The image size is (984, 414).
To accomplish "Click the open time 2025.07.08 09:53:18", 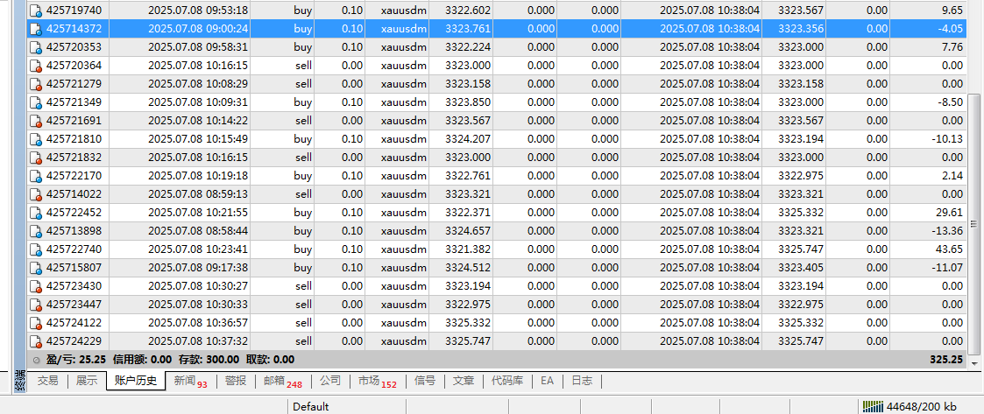I will (x=198, y=10).
